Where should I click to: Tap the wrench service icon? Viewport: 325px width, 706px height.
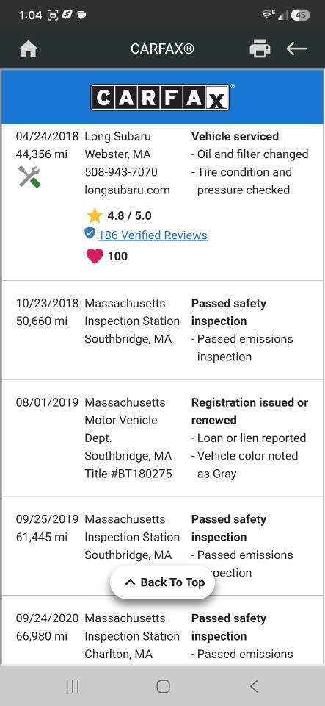tap(29, 176)
